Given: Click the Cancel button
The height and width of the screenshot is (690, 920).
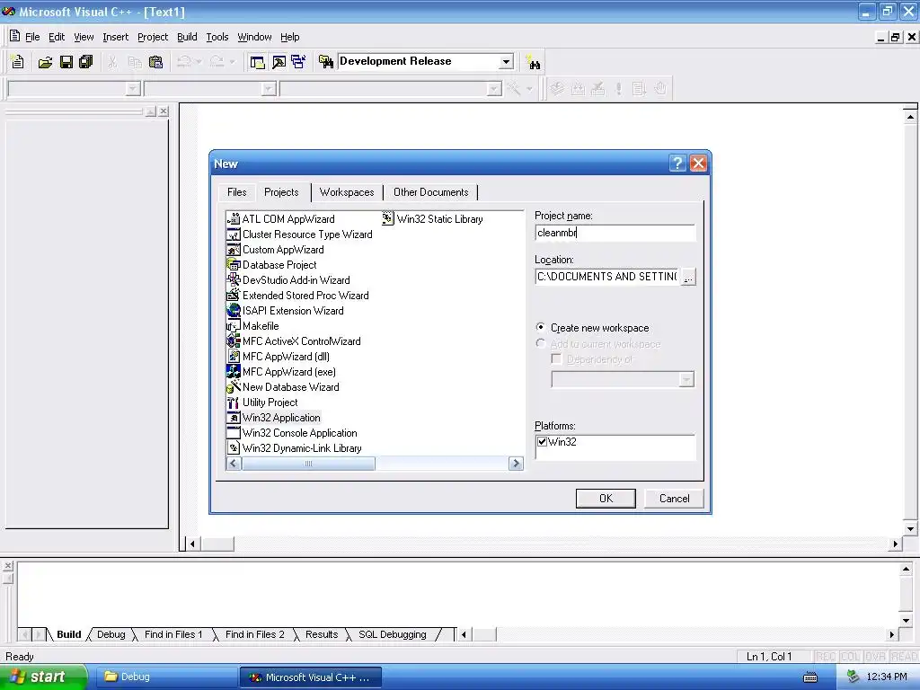Looking at the screenshot, I should (674, 498).
